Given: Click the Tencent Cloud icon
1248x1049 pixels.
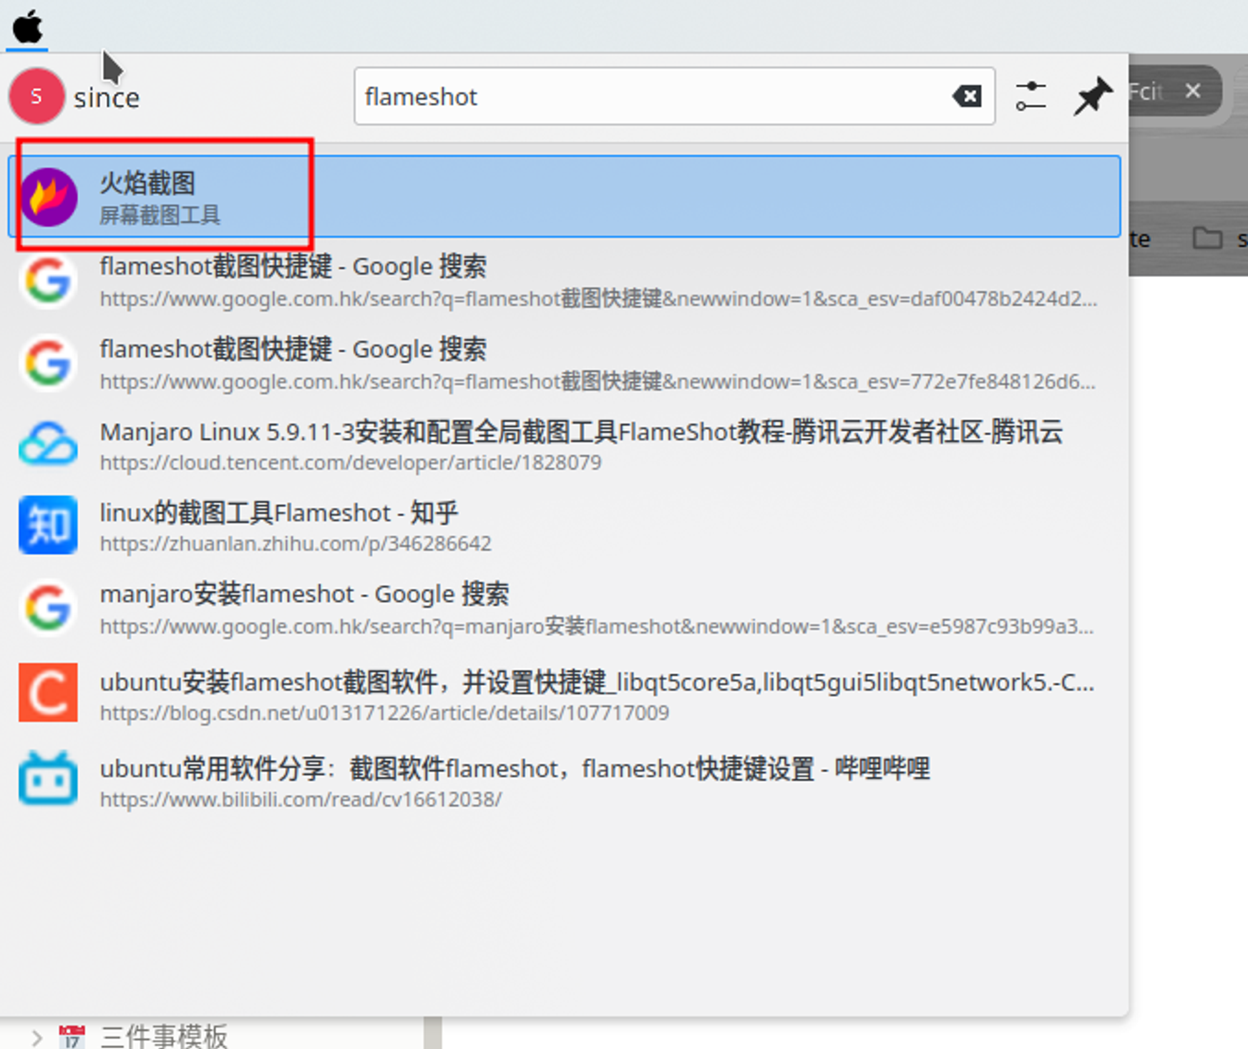Looking at the screenshot, I should click(48, 444).
